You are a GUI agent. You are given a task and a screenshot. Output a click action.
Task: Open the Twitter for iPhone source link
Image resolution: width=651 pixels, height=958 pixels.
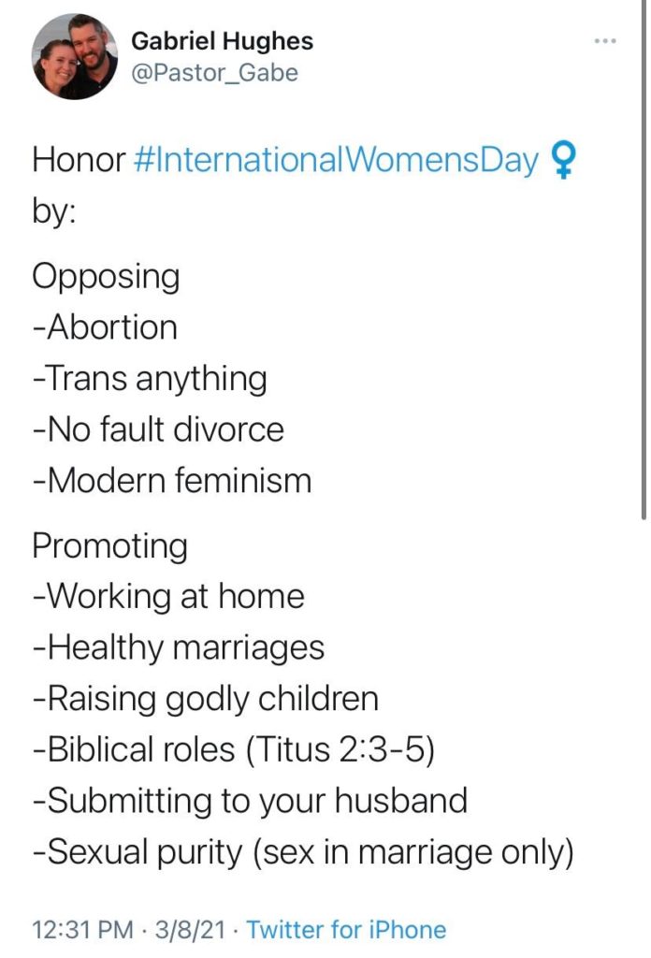point(346,929)
